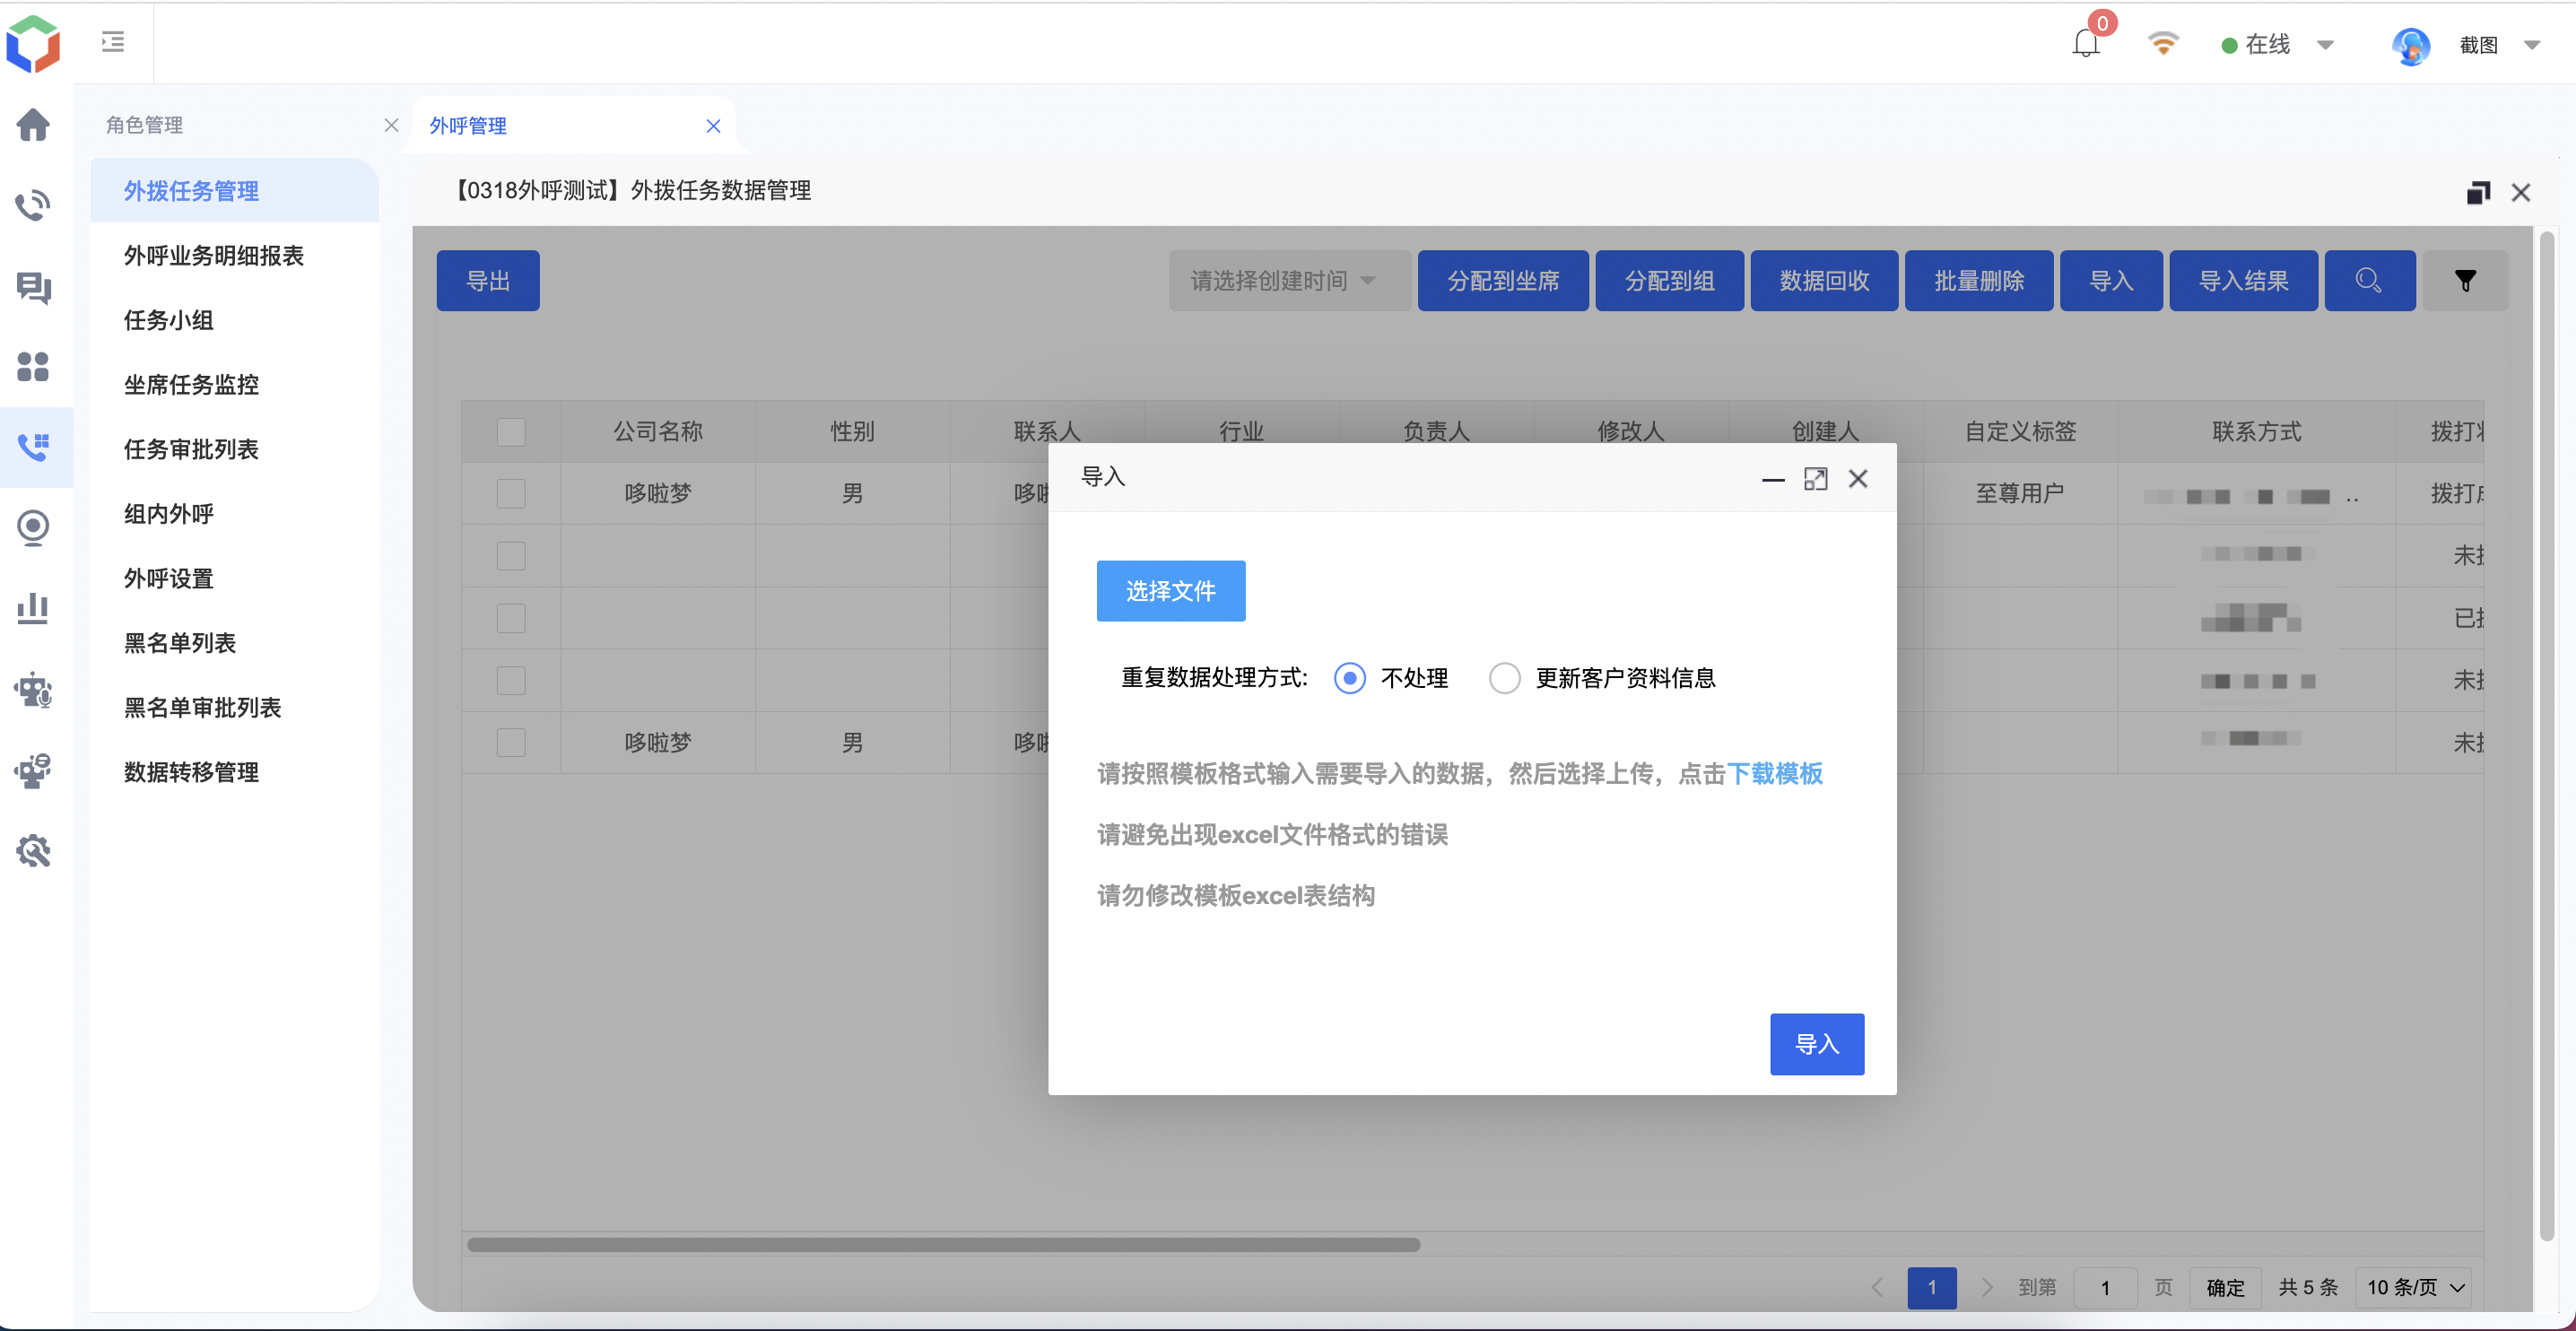Expand the 在线 status dropdown

(2325, 45)
